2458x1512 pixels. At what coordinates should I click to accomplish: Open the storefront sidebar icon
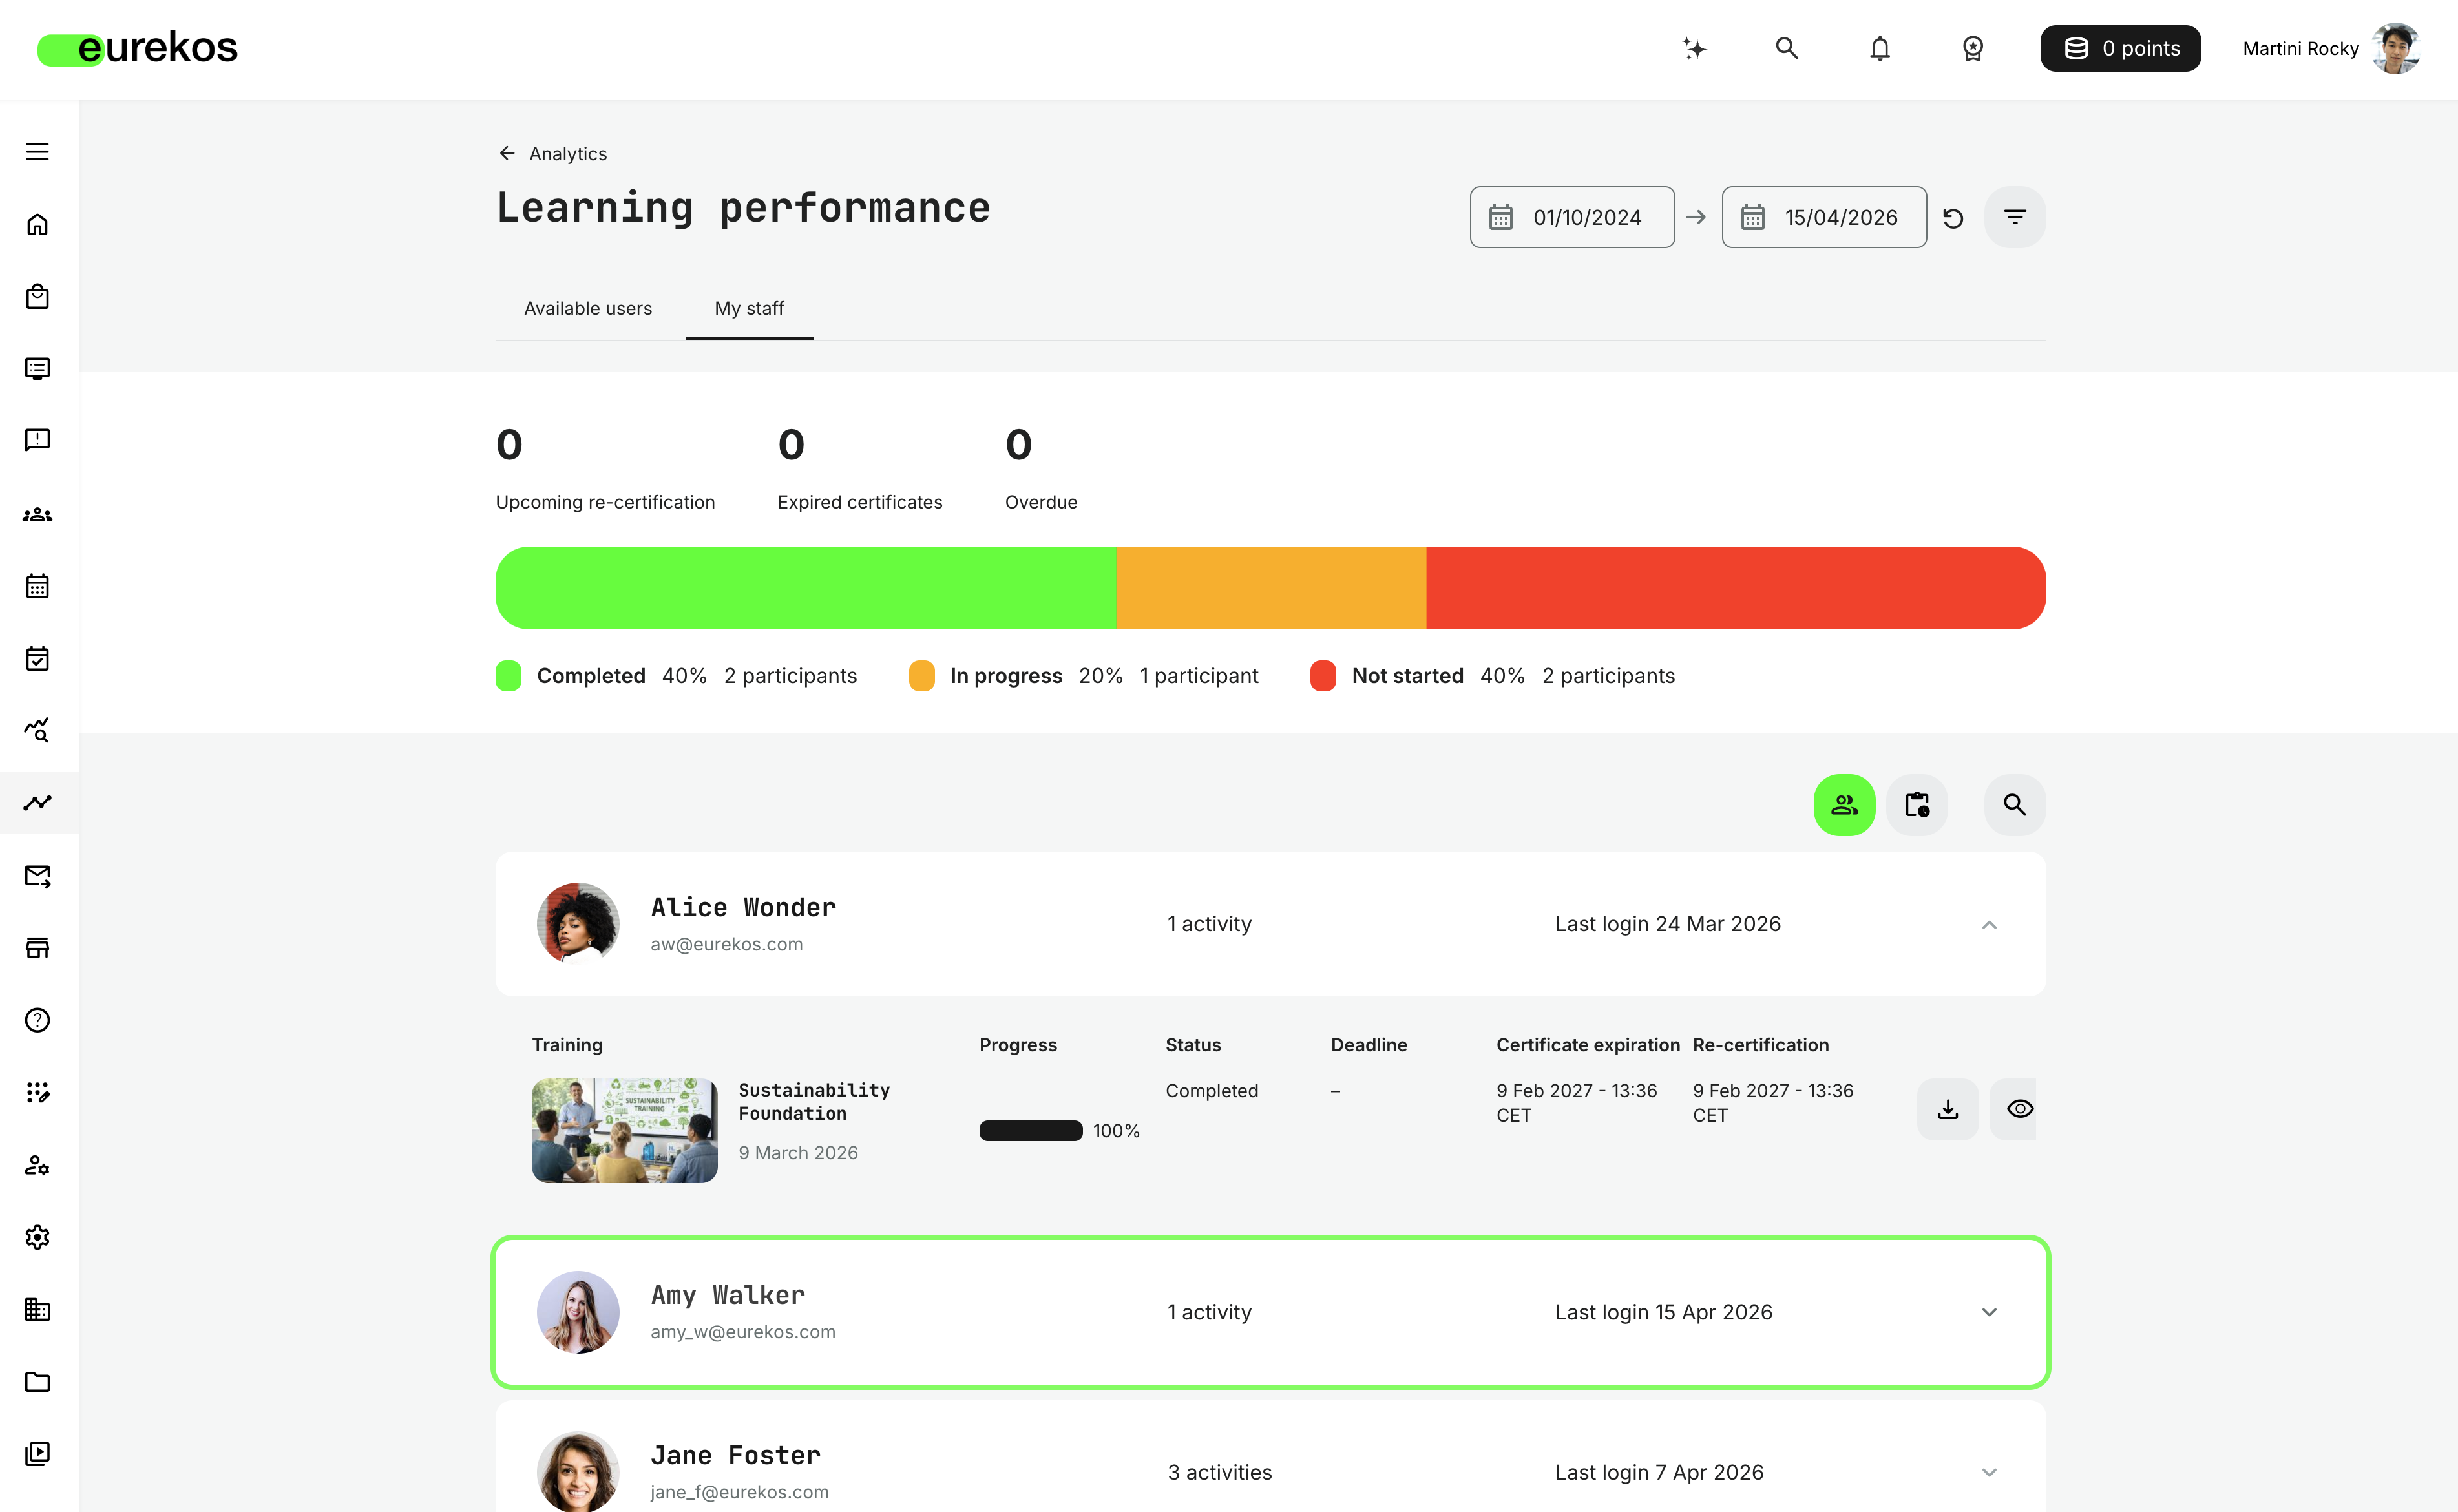(x=37, y=947)
